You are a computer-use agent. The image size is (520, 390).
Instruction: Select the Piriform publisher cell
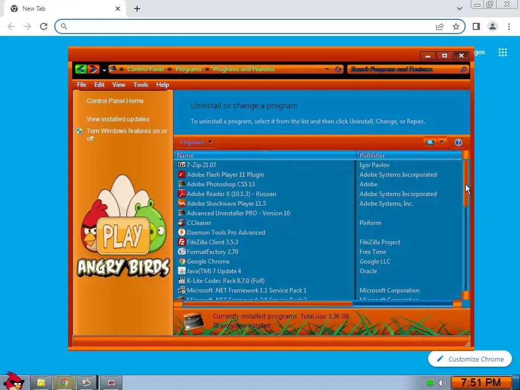(x=370, y=223)
